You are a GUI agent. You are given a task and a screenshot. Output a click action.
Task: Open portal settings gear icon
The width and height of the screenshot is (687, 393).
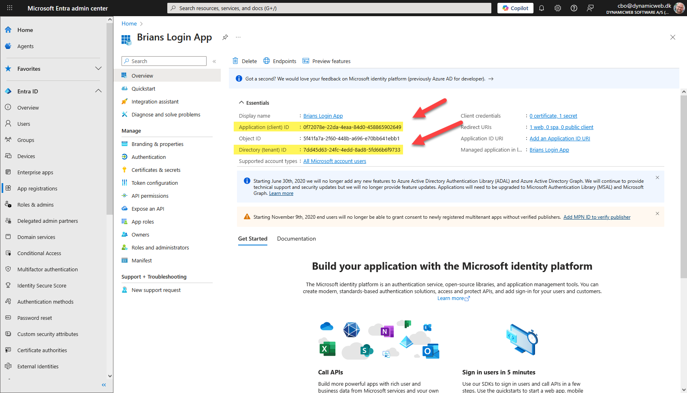(x=558, y=8)
